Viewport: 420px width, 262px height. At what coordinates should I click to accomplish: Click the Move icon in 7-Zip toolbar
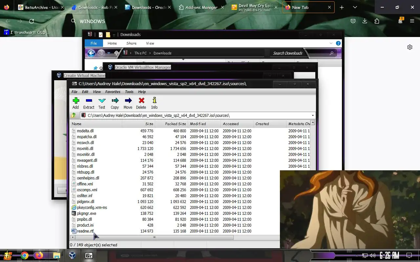pyautogui.click(x=128, y=101)
